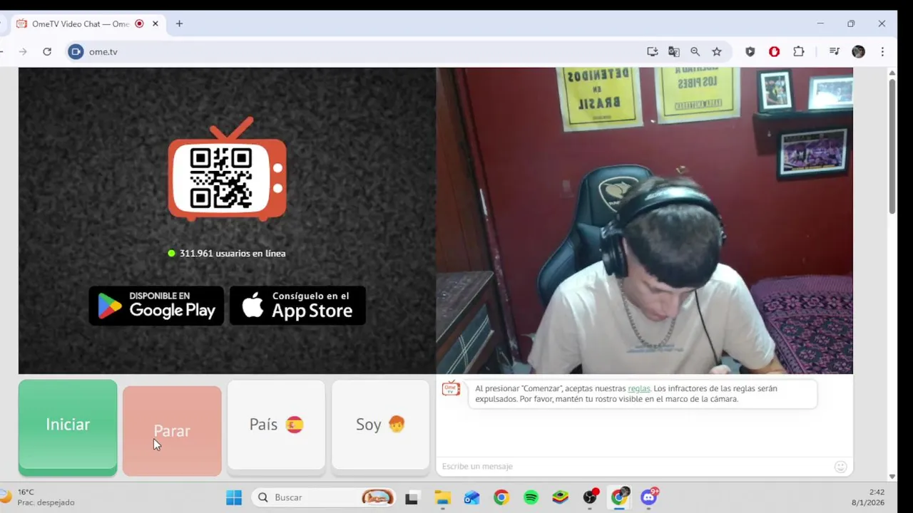Screen dimensions: 913x513
Task: Open Outlook from the taskbar
Action: click(x=471, y=497)
